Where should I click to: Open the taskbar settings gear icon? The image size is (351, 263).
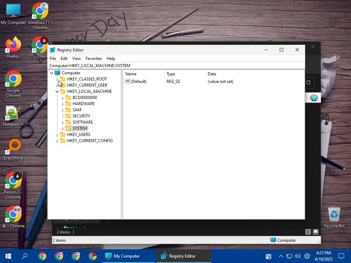coord(307,256)
